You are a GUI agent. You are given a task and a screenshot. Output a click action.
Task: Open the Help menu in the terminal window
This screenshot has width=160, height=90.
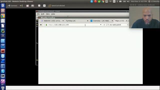pos(53,14)
